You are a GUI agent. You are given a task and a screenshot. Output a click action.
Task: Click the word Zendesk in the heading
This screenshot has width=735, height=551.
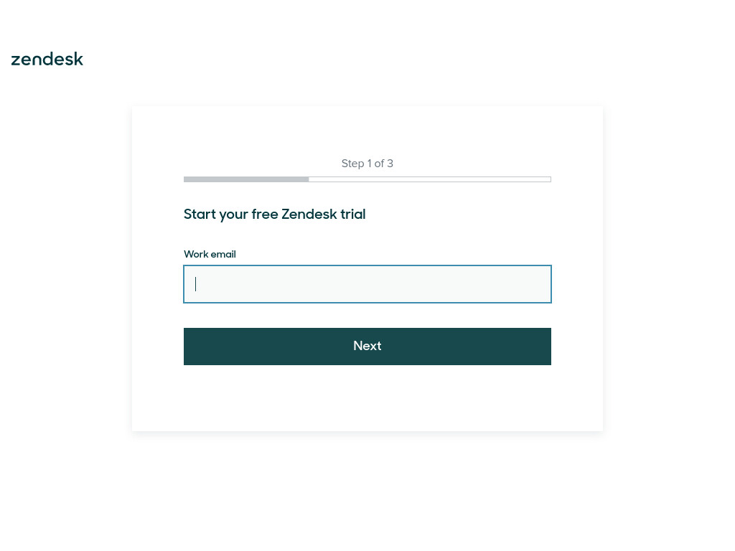tap(309, 214)
